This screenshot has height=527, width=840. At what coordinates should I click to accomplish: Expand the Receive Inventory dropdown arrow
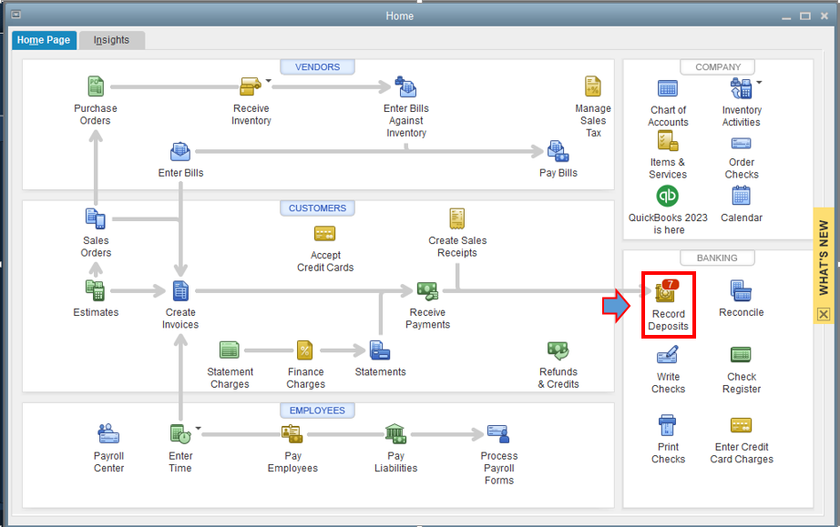269,81
